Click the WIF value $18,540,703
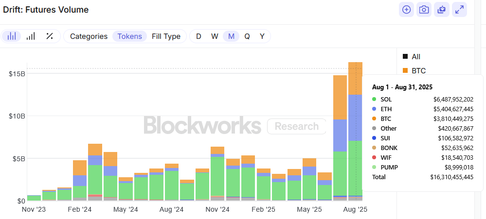This screenshot has width=486, height=219. click(457, 158)
